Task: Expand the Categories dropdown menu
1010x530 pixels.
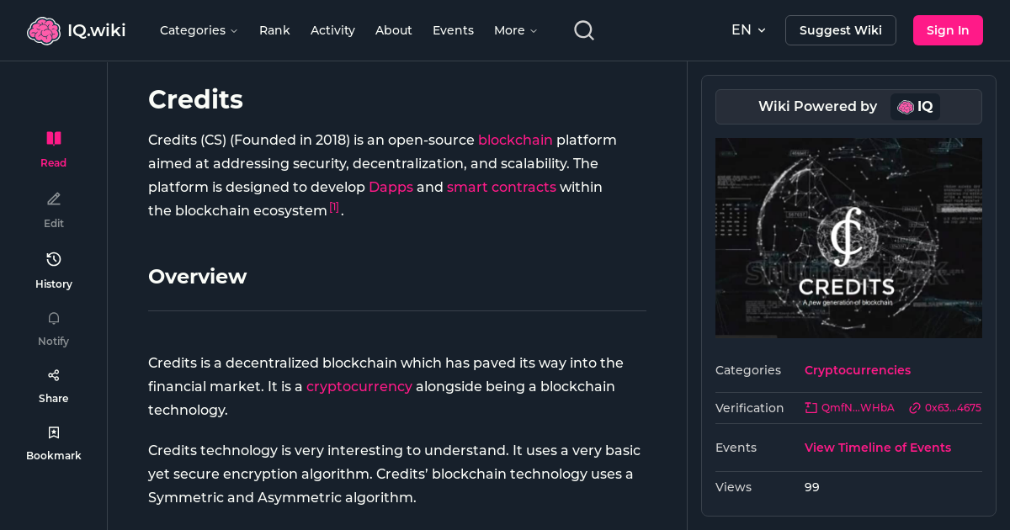Action: point(199,29)
